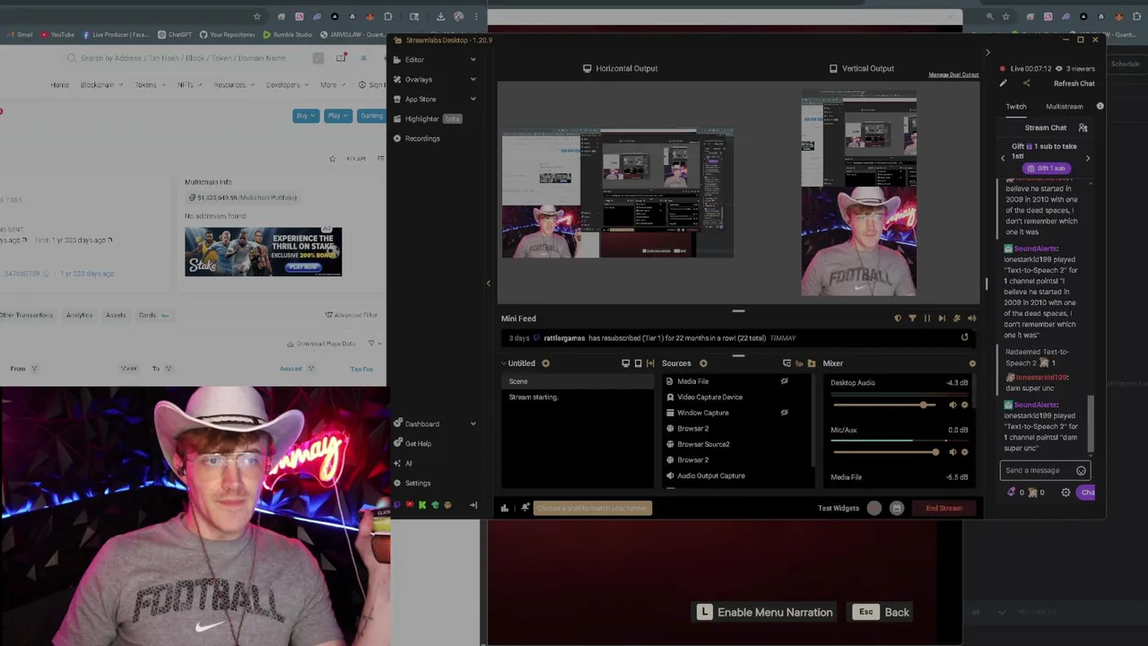
Task: Expand the Overlays submenu chevron
Action: click(473, 79)
